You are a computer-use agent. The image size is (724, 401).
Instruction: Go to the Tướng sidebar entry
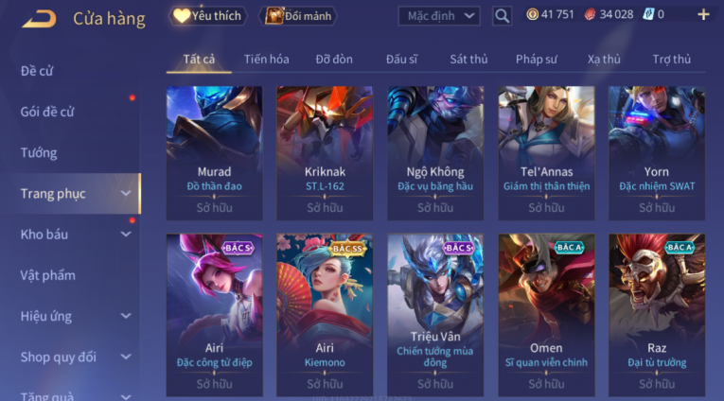(39, 153)
